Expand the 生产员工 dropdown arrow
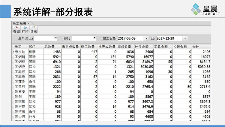 click(55, 38)
